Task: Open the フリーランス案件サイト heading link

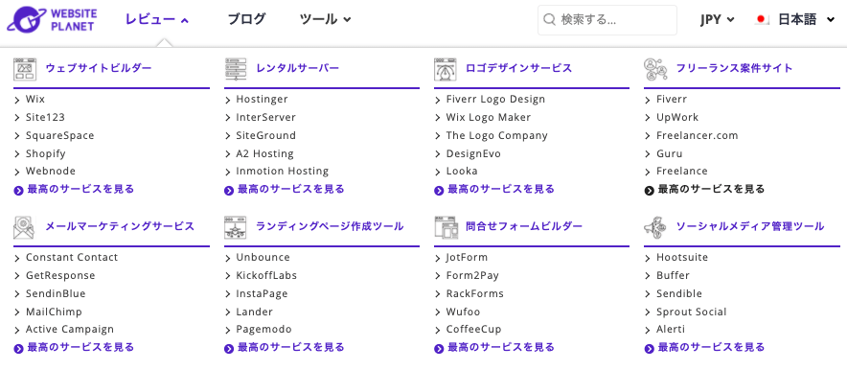Action: (x=734, y=68)
